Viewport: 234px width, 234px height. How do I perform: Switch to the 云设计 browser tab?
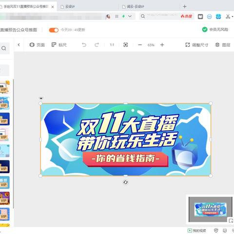(x=68, y=6)
